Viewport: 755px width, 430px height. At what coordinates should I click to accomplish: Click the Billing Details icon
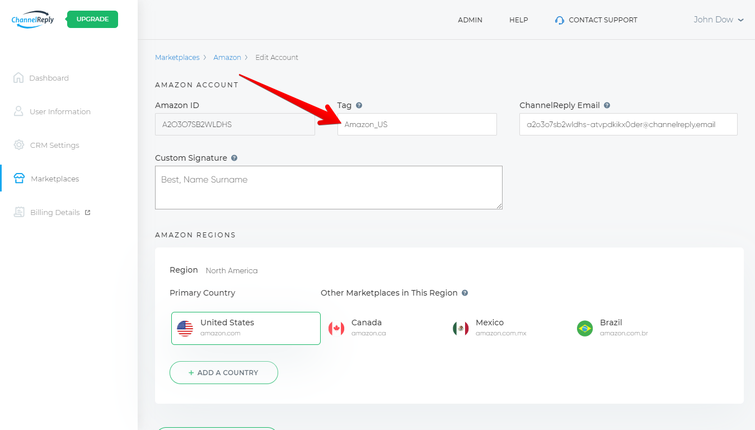(20, 212)
